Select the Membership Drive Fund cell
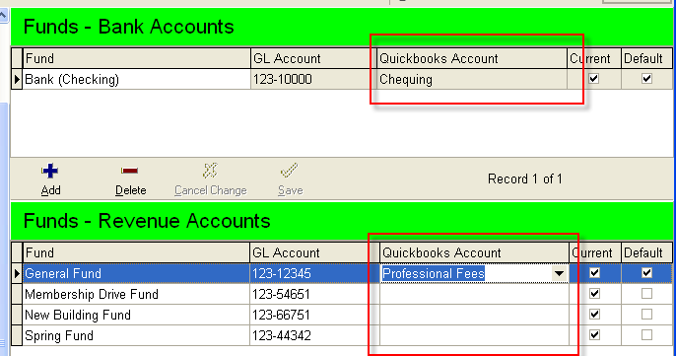The height and width of the screenshot is (356, 676). point(136,294)
